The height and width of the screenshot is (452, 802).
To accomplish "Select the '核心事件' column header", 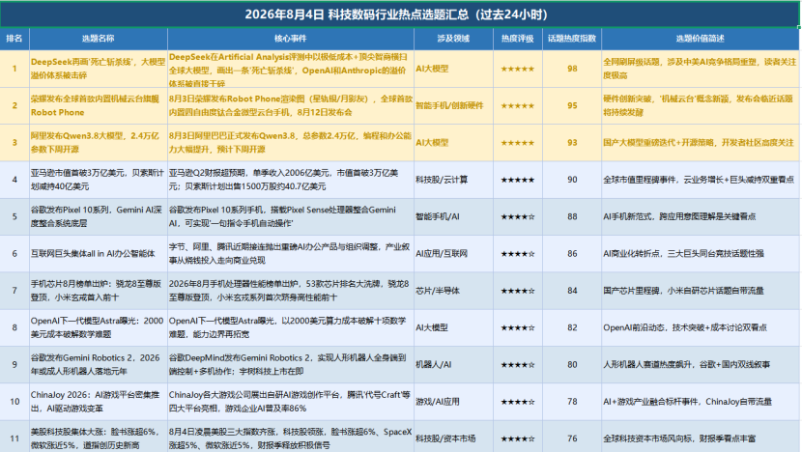I will pyautogui.click(x=291, y=39).
